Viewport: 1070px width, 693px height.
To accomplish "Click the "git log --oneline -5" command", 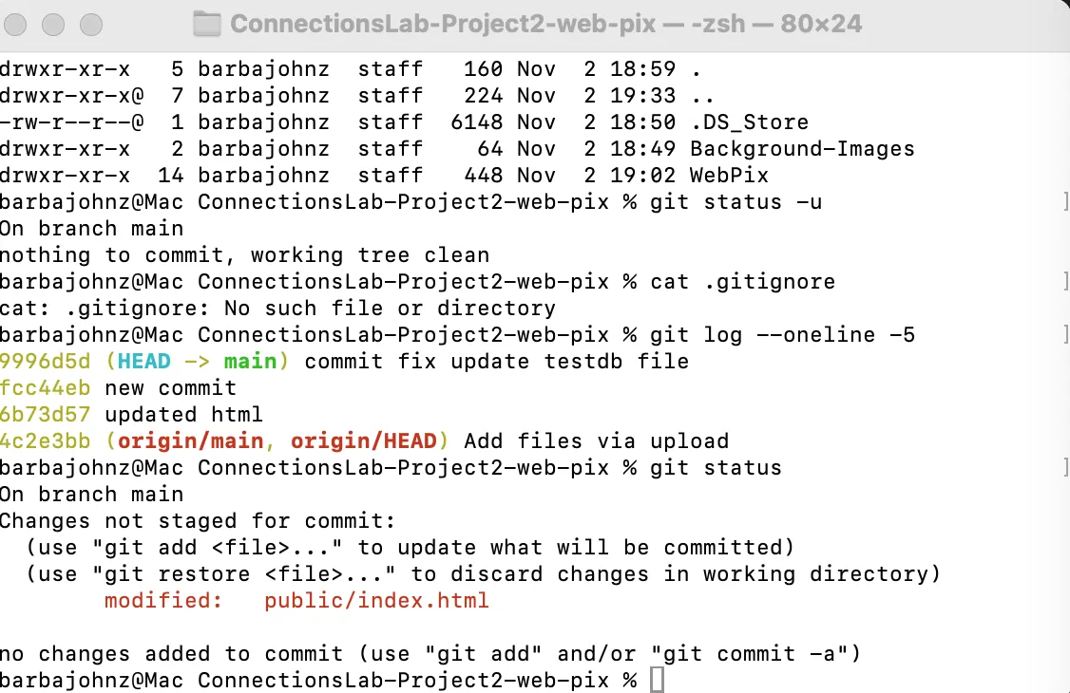I will [x=782, y=335].
